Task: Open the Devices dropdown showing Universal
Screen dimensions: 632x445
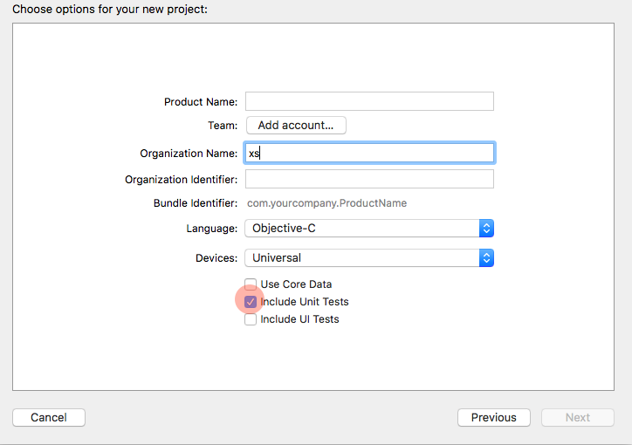Action: pos(362,258)
